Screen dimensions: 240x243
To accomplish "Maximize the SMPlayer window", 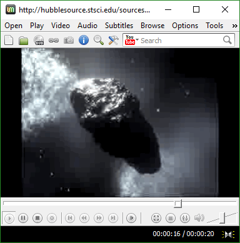I will pyautogui.click(x=196, y=9).
